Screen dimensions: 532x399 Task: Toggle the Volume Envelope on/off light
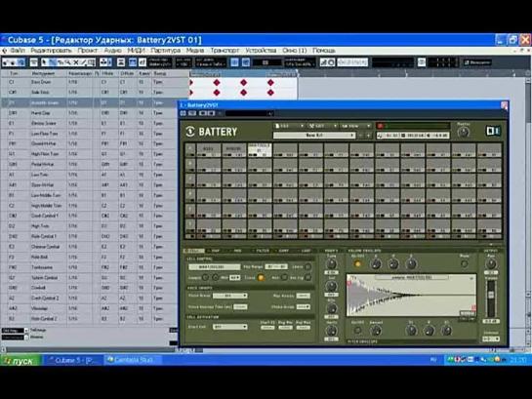pyautogui.click(x=357, y=263)
